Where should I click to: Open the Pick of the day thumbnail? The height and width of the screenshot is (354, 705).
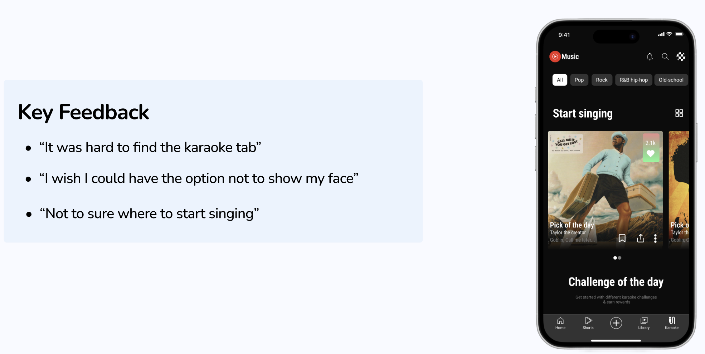pyautogui.click(x=605, y=189)
